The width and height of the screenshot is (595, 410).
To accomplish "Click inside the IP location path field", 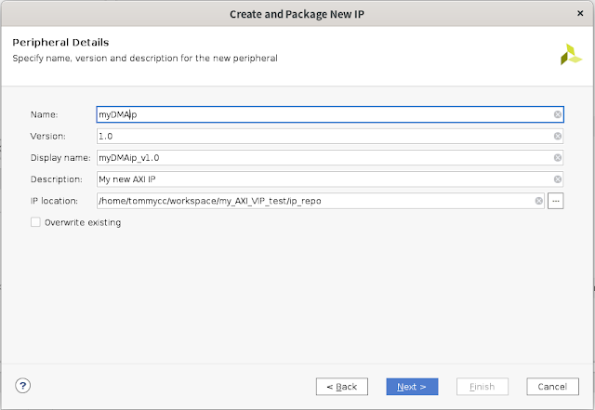I will pos(316,201).
